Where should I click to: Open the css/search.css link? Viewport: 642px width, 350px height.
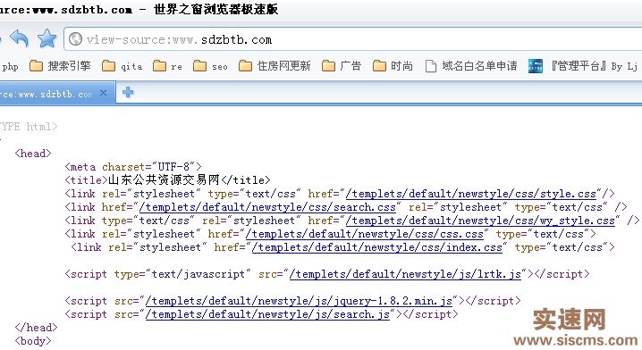[267, 207]
